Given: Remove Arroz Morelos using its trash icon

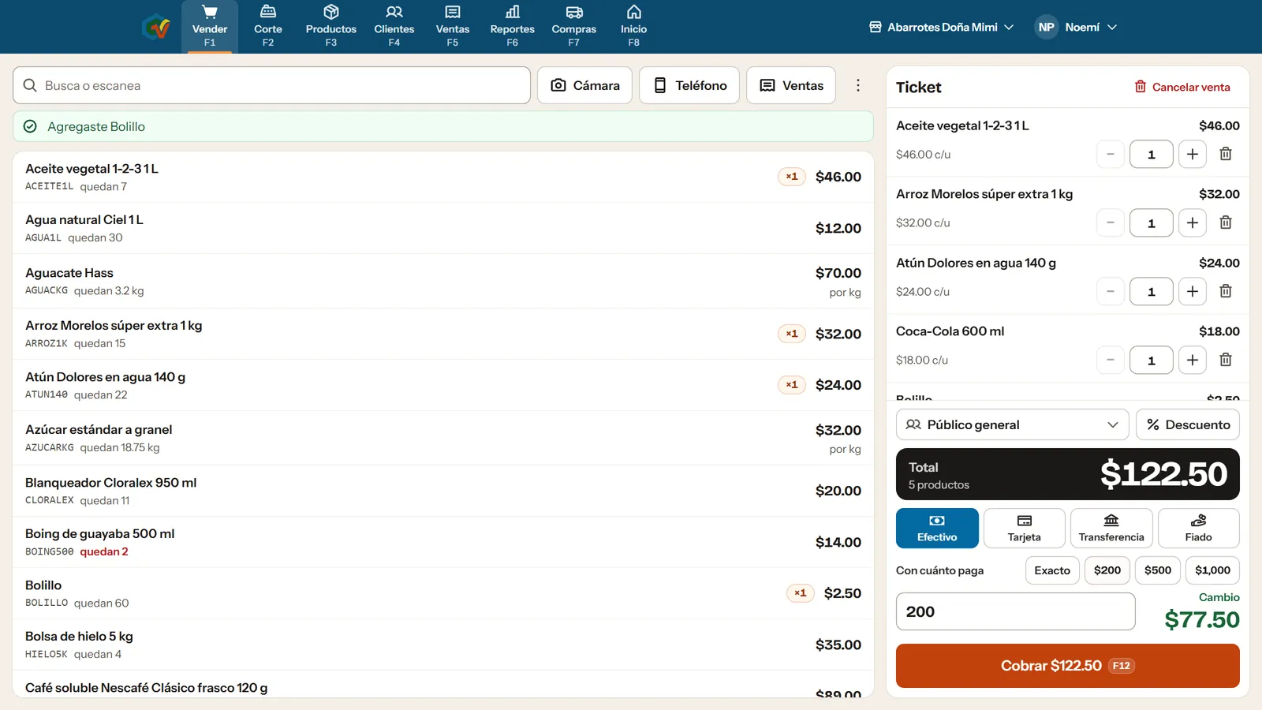Looking at the screenshot, I should click(1226, 222).
